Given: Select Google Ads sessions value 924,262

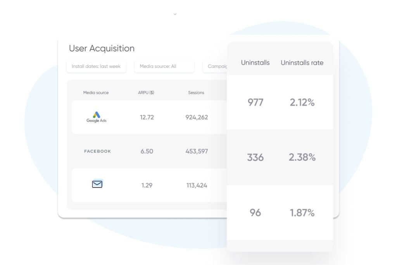Looking at the screenshot, I should pyautogui.click(x=197, y=117).
